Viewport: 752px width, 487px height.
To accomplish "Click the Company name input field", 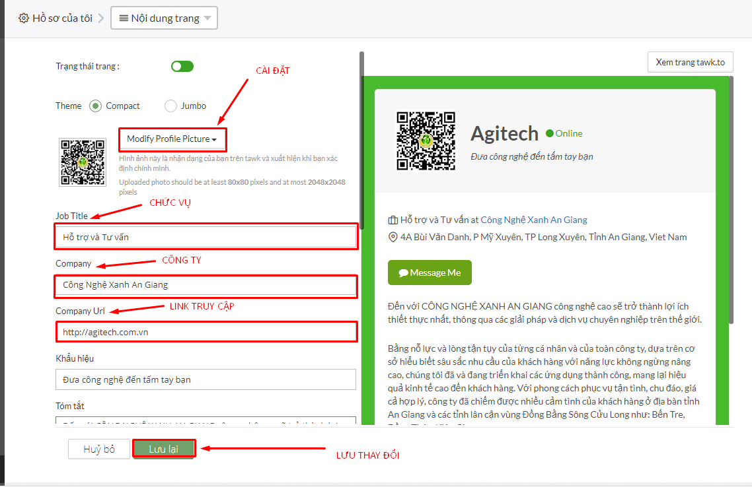I will (206, 285).
